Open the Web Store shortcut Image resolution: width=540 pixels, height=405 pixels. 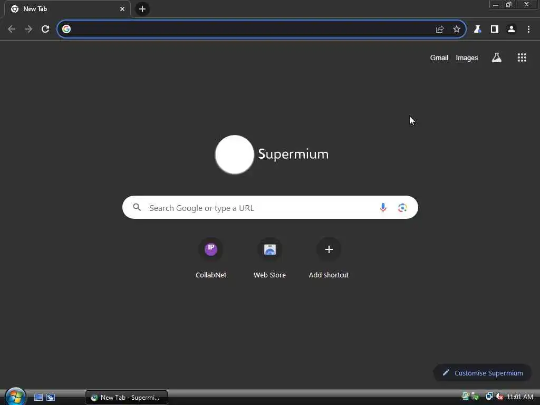pos(269,258)
